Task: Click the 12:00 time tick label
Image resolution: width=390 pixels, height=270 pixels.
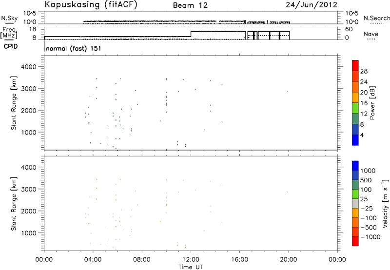Action: coord(191,260)
